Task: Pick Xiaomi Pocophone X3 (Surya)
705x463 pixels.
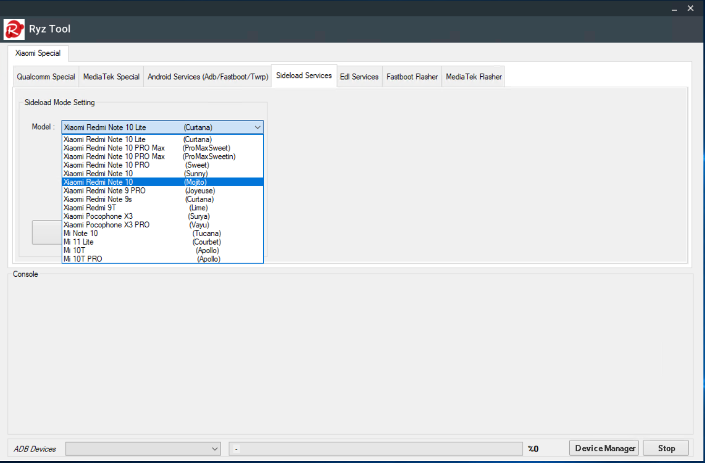Action: pos(163,216)
